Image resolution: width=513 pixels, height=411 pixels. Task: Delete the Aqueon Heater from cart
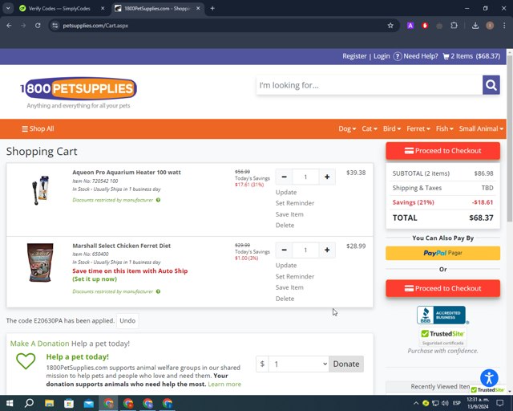285,225
